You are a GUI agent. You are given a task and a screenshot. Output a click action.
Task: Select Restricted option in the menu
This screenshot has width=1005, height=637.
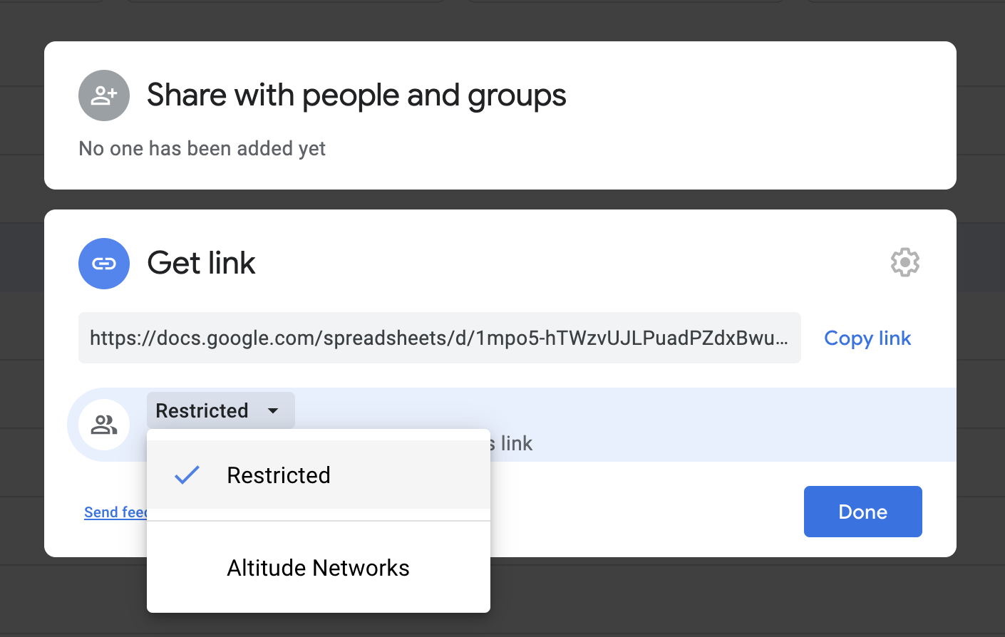coord(279,475)
